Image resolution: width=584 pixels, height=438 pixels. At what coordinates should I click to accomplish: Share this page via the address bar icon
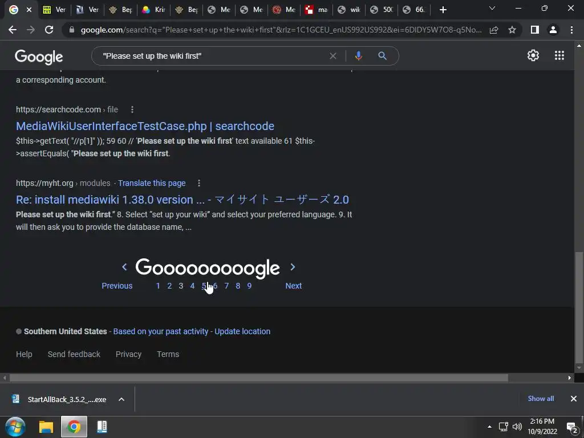pyautogui.click(x=494, y=30)
